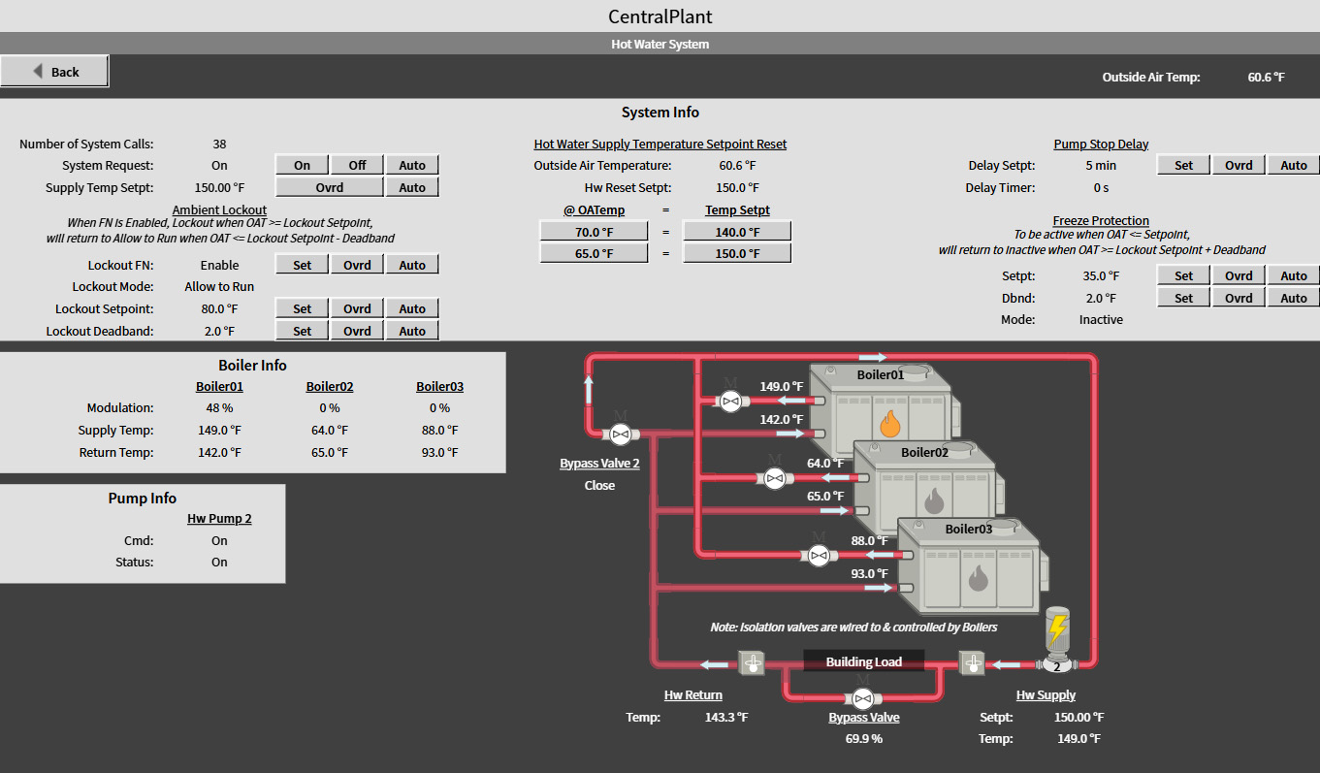Edit the 70.0 °F OATemp field
1320x773 pixels.
point(594,232)
